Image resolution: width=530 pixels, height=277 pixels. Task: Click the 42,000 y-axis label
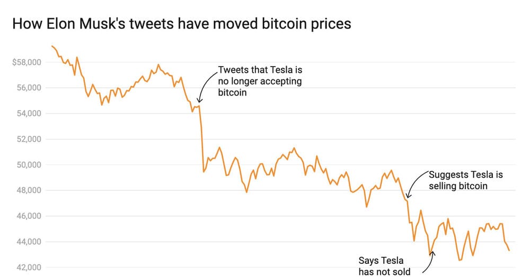pos(29,267)
